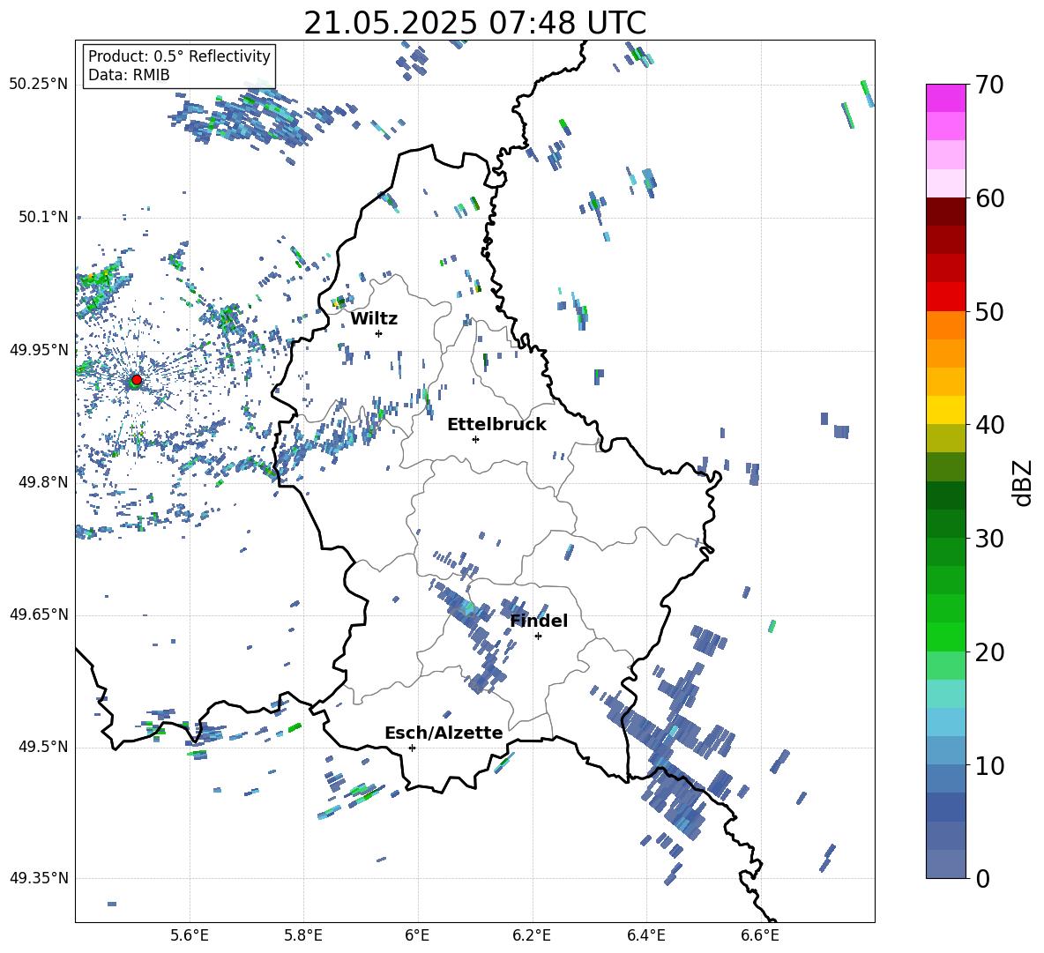The height and width of the screenshot is (953, 1044).
Task: Click the 10 label on the colorbar
Action: tap(989, 766)
